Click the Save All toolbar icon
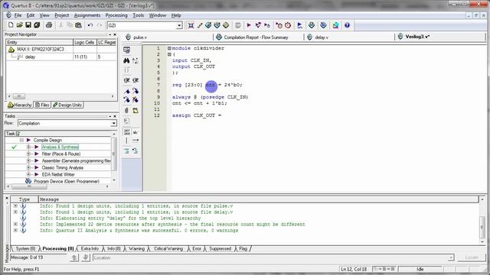Image resolution: width=490 pixels, height=275 pixels. coord(37,25)
